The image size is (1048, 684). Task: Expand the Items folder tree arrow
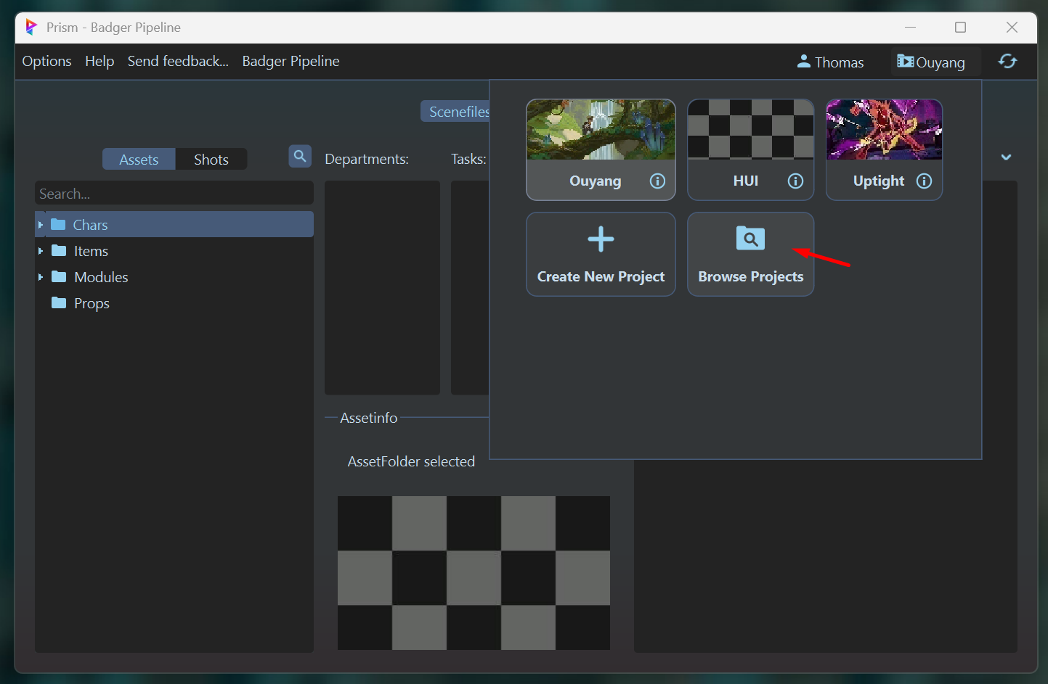pyautogui.click(x=41, y=251)
